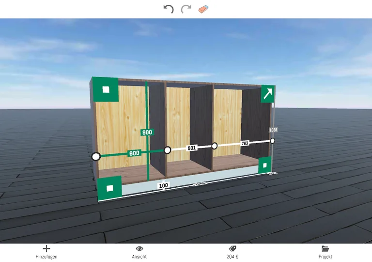Grab the circle handle on left cabinet edge
The width and height of the screenshot is (372, 262).
96,157
